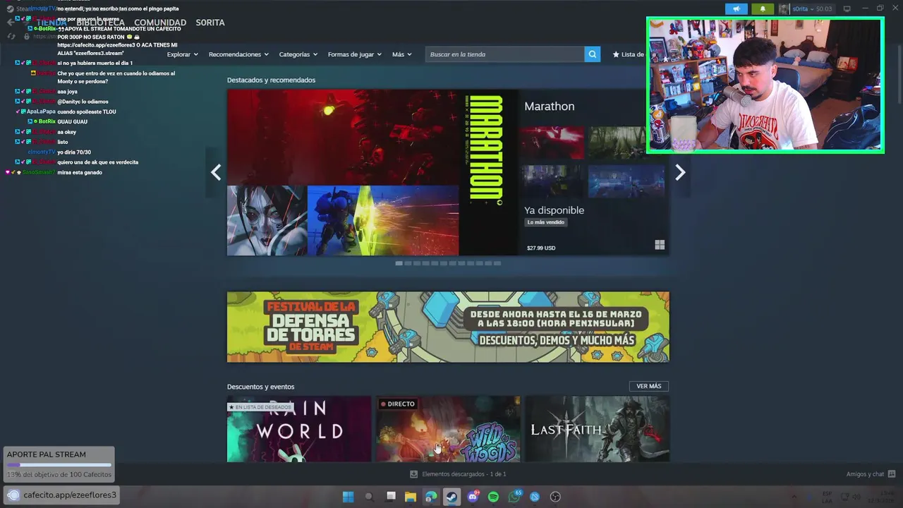Open the Windows Start menu

(x=348, y=497)
